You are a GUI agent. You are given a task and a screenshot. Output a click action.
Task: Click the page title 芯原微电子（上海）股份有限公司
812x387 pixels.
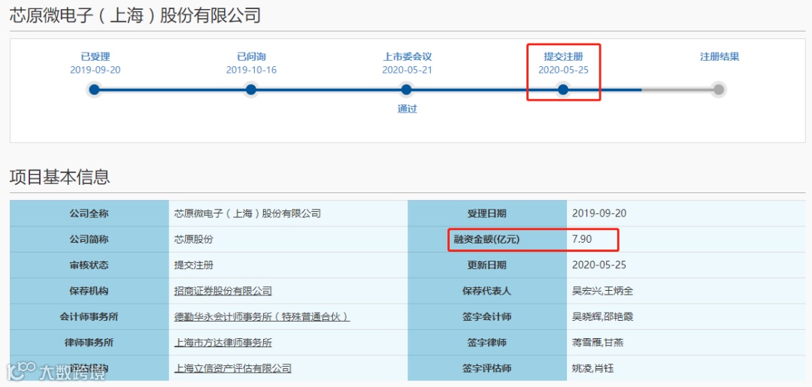click(x=135, y=16)
